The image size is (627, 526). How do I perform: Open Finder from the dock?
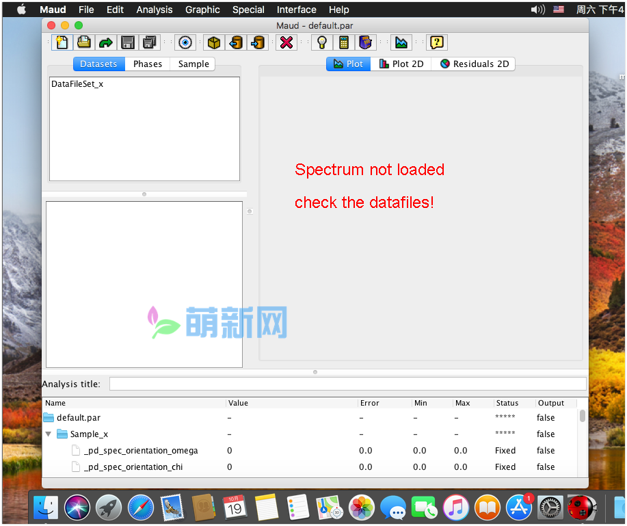pyautogui.click(x=46, y=508)
